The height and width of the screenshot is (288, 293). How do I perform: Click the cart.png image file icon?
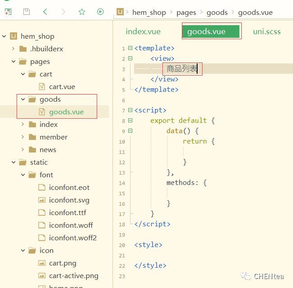click(42, 263)
